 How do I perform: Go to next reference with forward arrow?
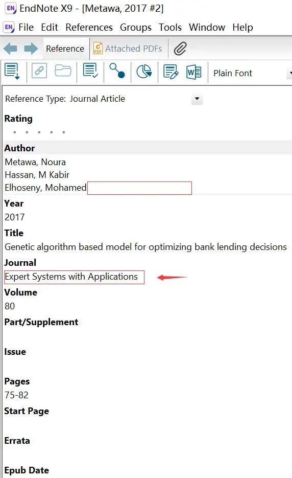tap(31, 49)
